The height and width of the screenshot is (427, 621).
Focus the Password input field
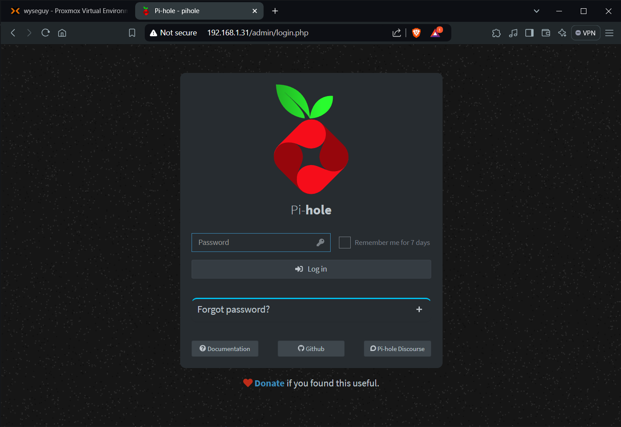tap(261, 242)
